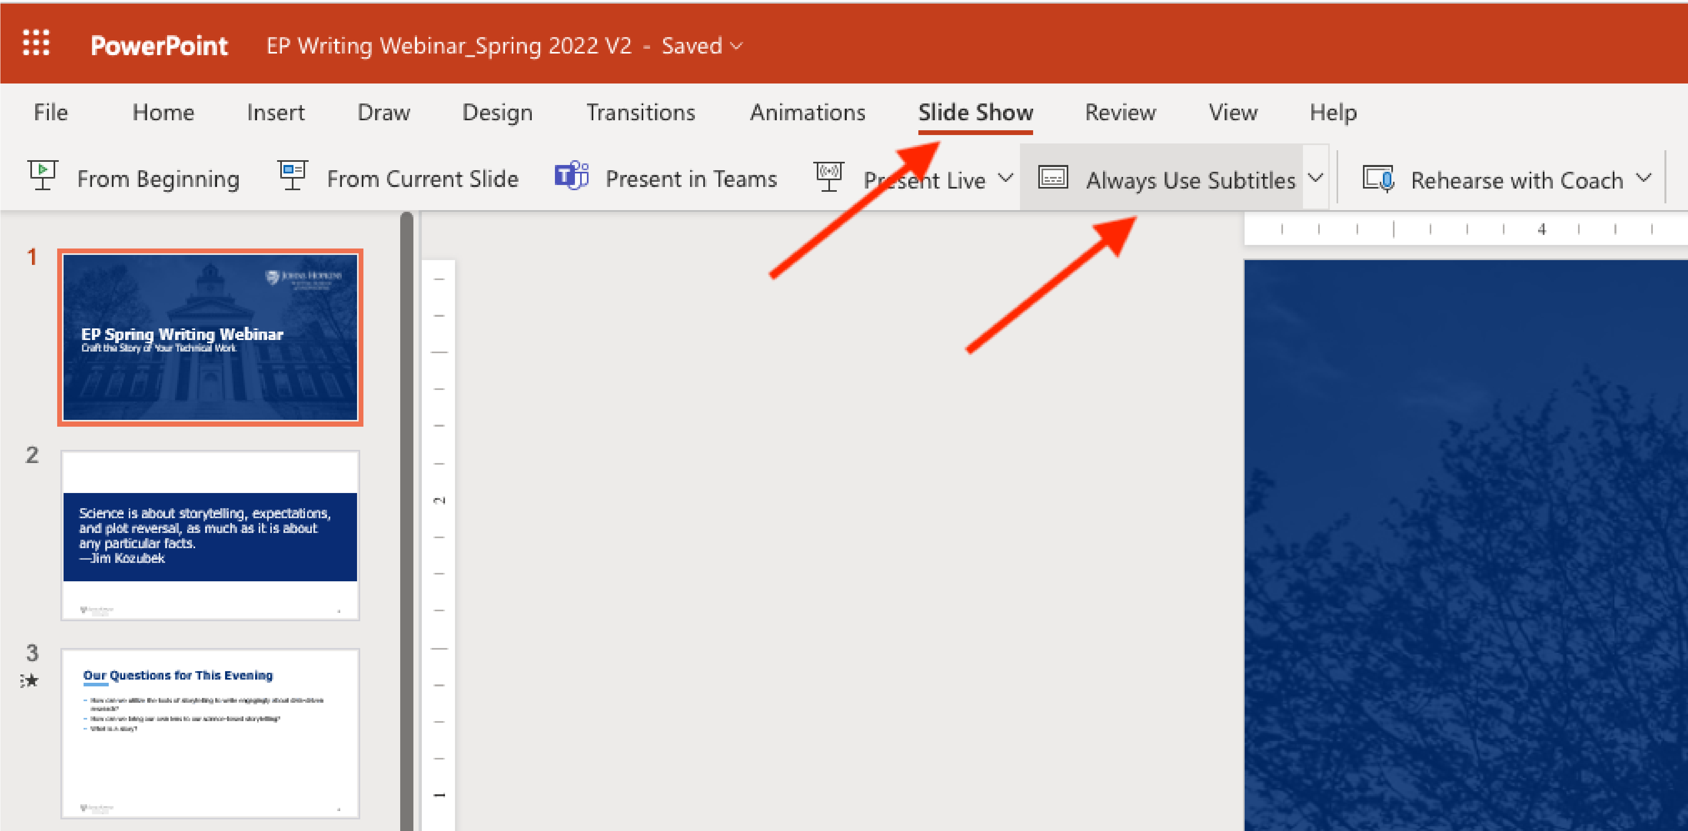
Task: Open the Saved status dropdown chevron
Action: tap(736, 46)
